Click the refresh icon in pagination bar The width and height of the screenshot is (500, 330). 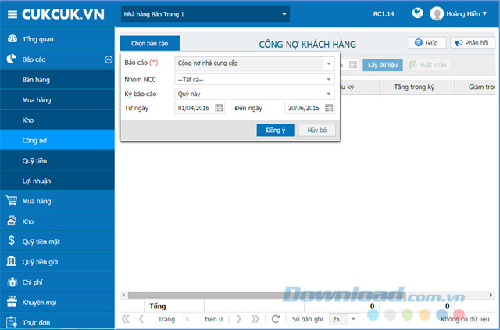tap(275, 319)
